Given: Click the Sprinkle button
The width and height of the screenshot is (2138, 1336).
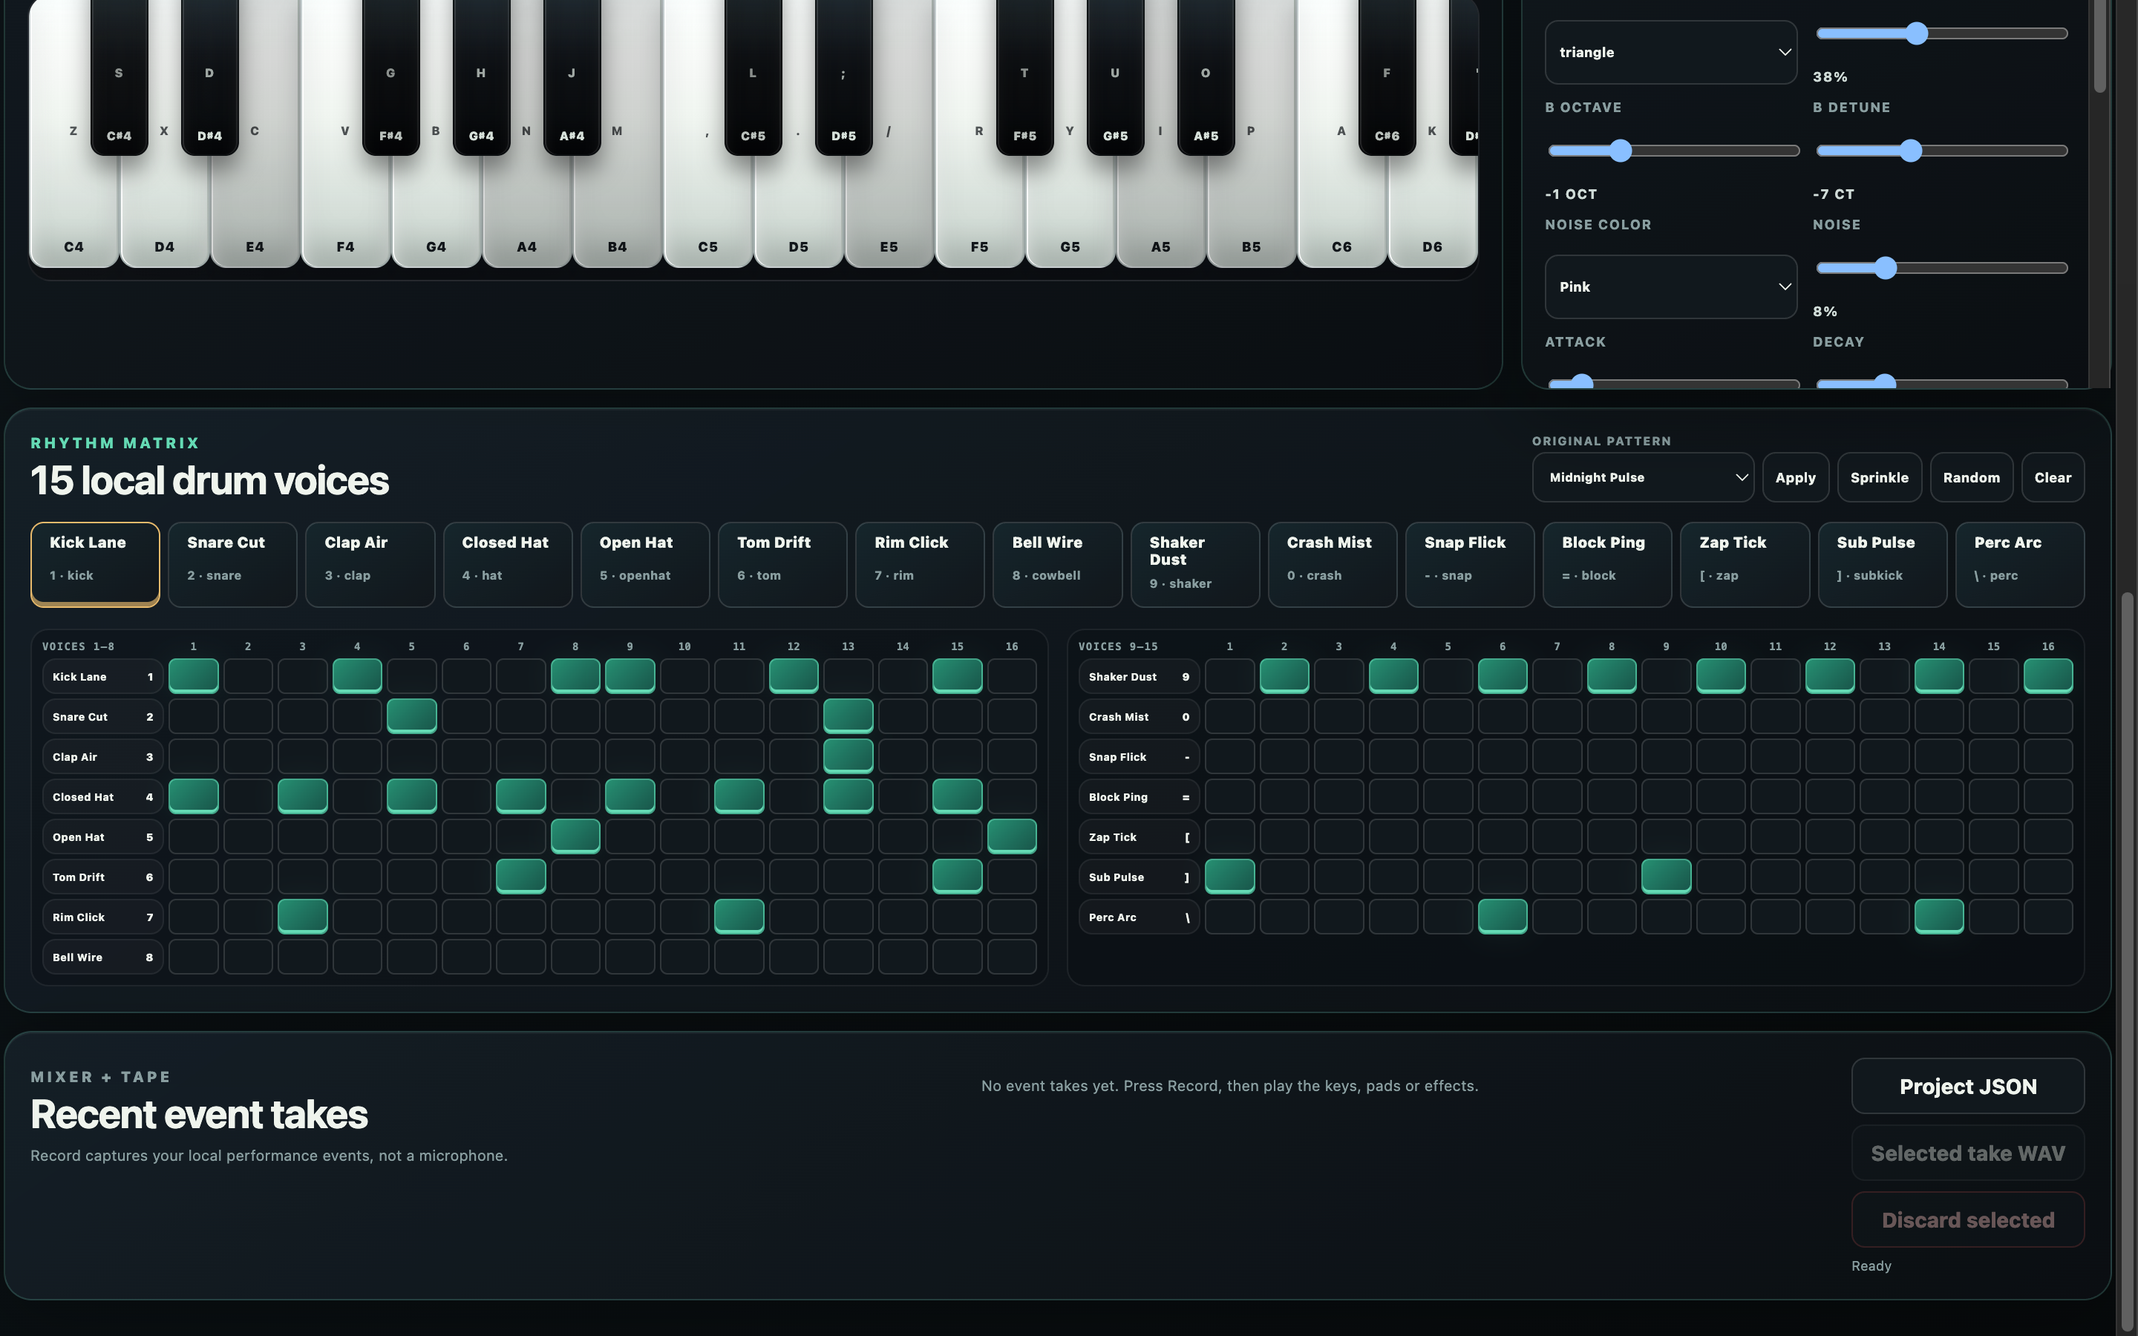Looking at the screenshot, I should [x=1879, y=477].
